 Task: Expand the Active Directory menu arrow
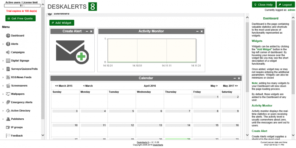(x=3, y=111)
